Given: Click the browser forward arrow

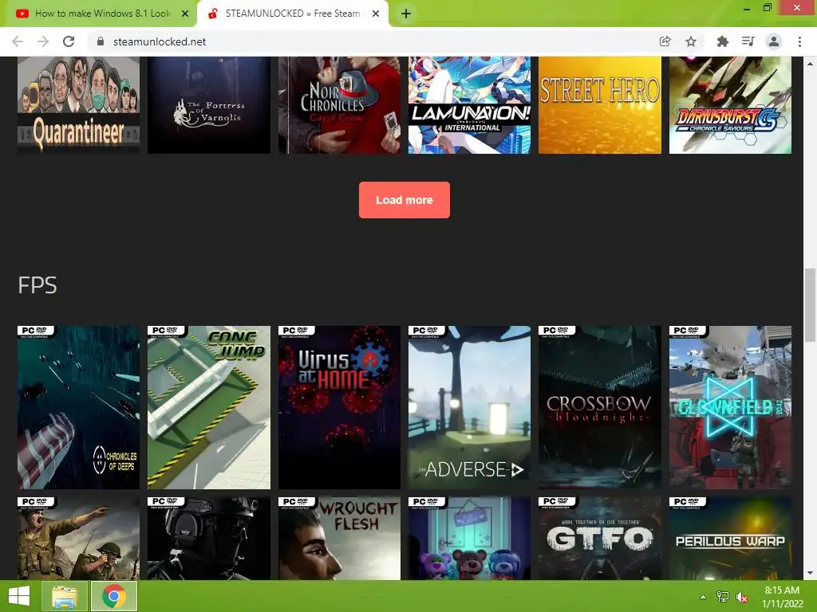Looking at the screenshot, I should (43, 41).
